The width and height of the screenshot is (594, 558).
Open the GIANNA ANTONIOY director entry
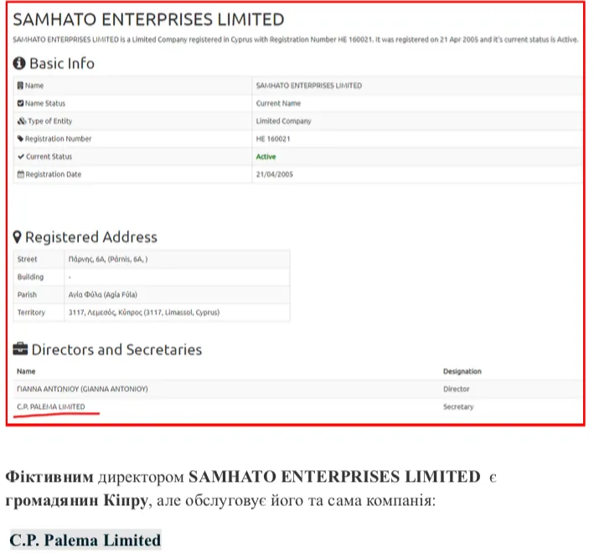coord(82,389)
